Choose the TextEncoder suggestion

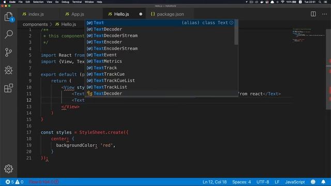pos(160,42)
